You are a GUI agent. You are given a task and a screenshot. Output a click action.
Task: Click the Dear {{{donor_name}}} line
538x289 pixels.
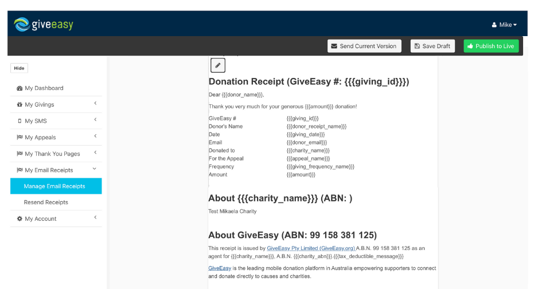click(236, 95)
